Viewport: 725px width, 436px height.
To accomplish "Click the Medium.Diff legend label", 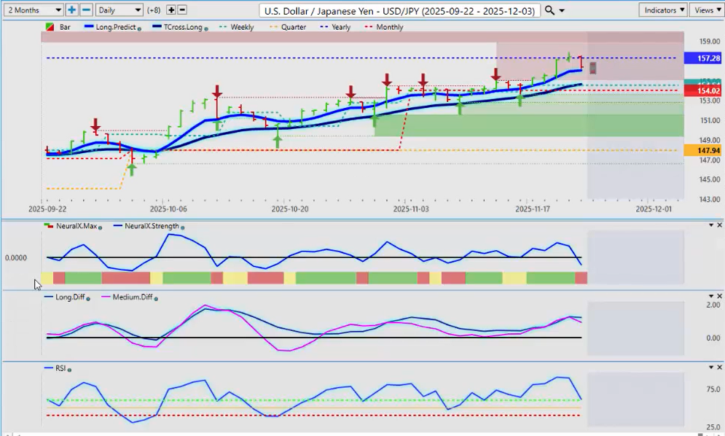I will click(131, 297).
